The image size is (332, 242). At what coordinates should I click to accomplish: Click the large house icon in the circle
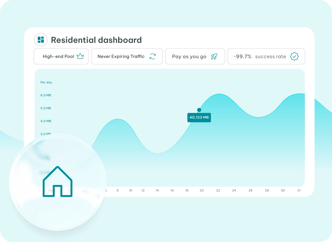[x=57, y=181]
